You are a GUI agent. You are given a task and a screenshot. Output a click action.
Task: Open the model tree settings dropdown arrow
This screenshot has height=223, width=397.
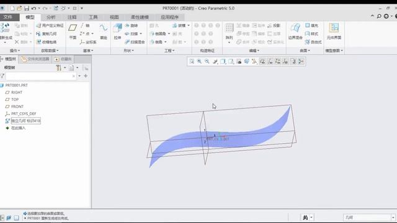click(x=65, y=68)
